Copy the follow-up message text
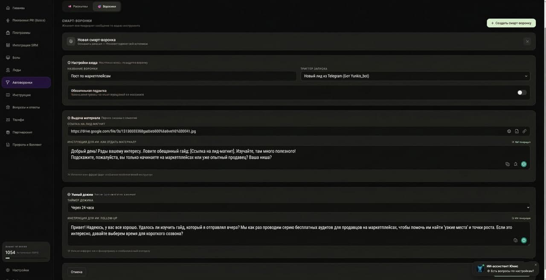Image resolution: width=546 pixels, height=280 pixels. click(515, 240)
